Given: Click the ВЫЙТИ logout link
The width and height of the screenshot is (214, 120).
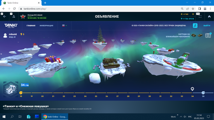Looking at the screenshot, I should click(x=207, y=26).
